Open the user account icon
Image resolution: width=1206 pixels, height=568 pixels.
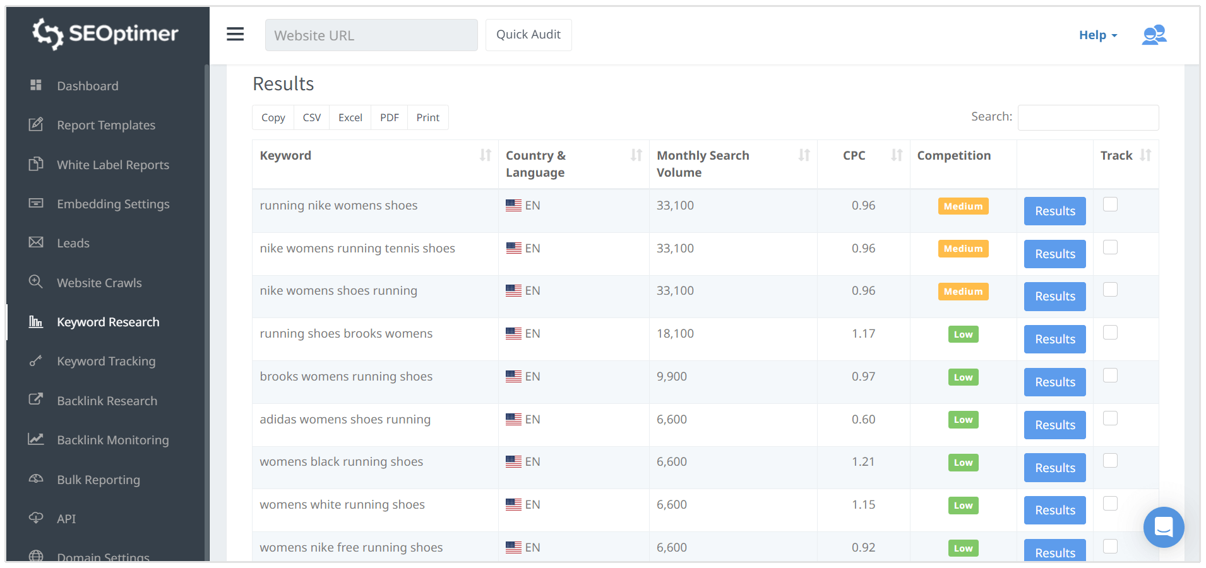click(1154, 35)
